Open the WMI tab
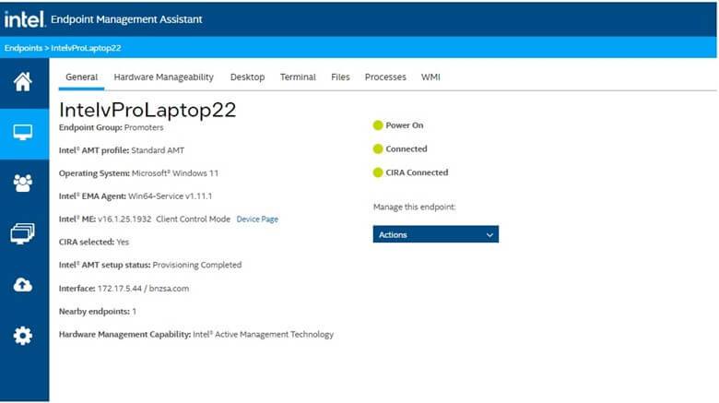Screen dimensions: 719x403 [x=430, y=77]
